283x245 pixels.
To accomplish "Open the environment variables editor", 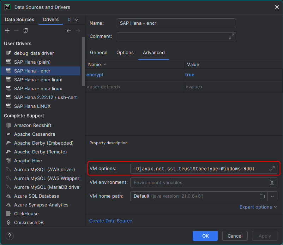I will pos(272,182).
